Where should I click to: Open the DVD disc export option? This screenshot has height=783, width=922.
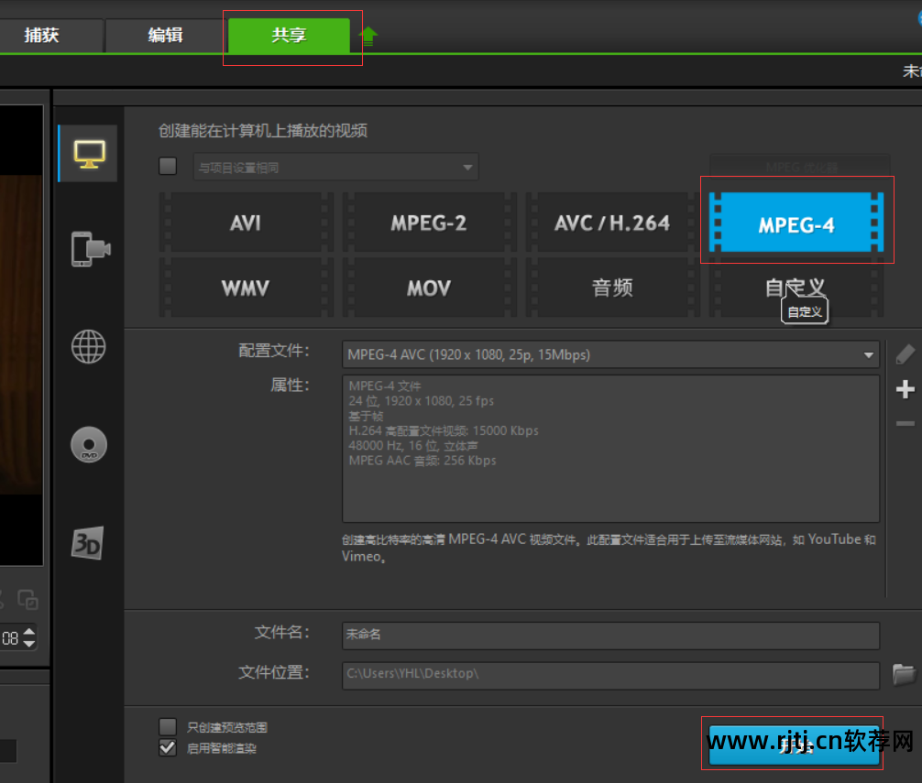point(87,444)
